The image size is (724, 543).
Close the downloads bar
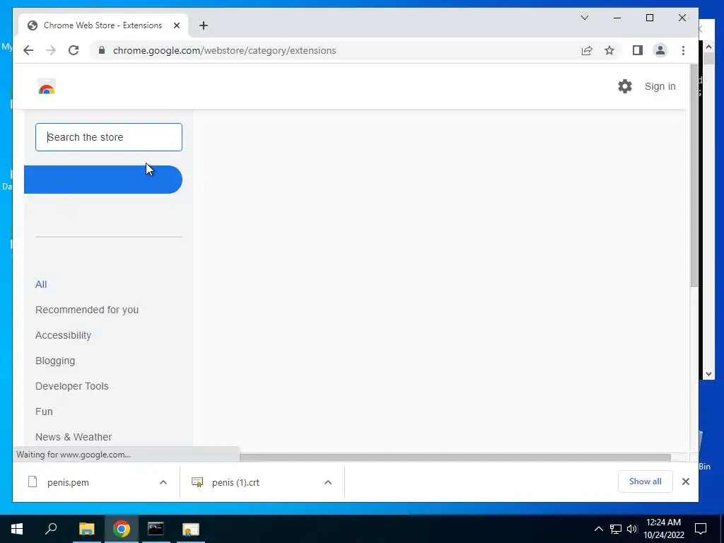pos(686,481)
